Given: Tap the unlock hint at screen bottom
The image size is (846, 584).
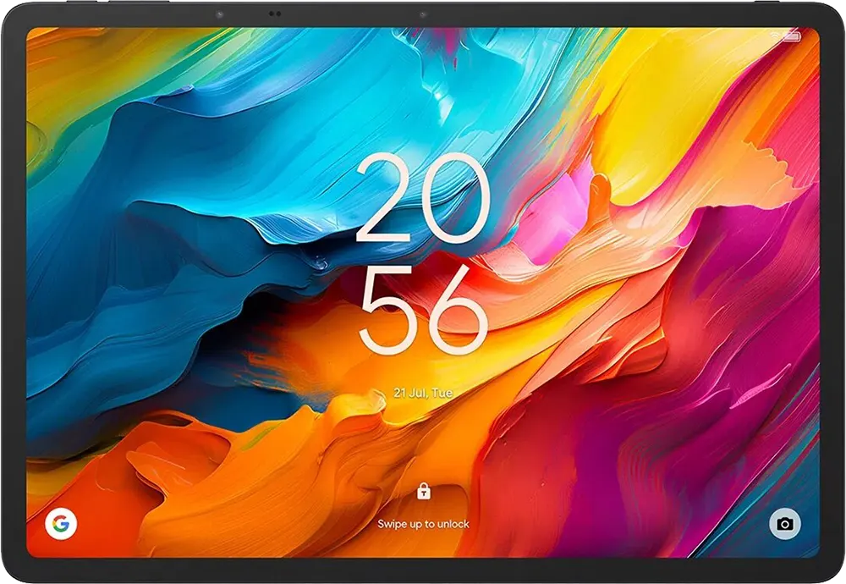Looking at the screenshot, I should (x=423, y=523).
